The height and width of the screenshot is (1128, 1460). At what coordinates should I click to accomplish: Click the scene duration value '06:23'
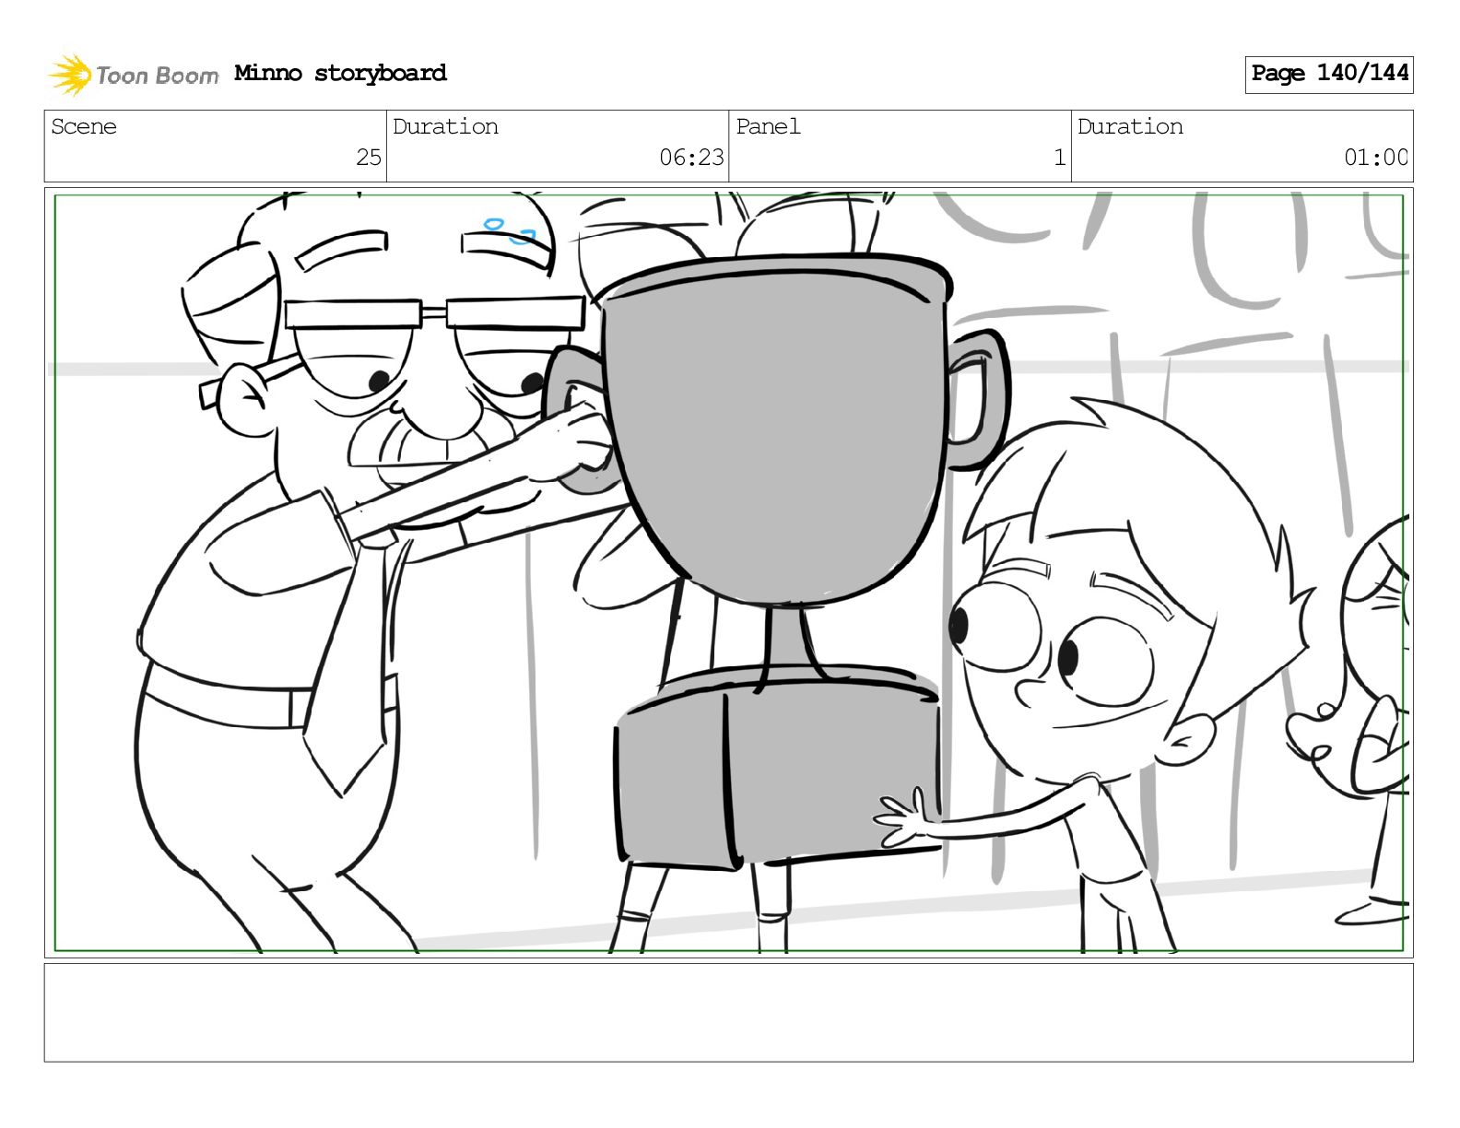click(x=691, y=158)
